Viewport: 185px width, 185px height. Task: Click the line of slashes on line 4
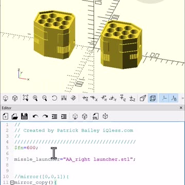[x=75, y=142]
